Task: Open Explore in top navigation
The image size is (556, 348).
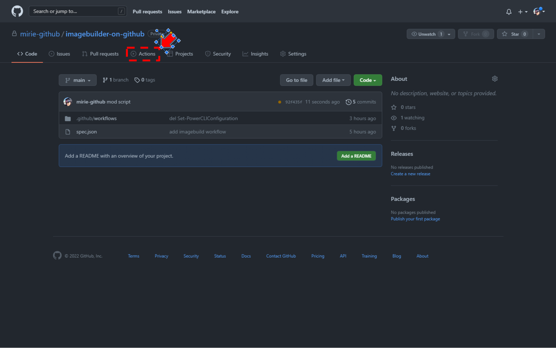Action: click(230, 12)
